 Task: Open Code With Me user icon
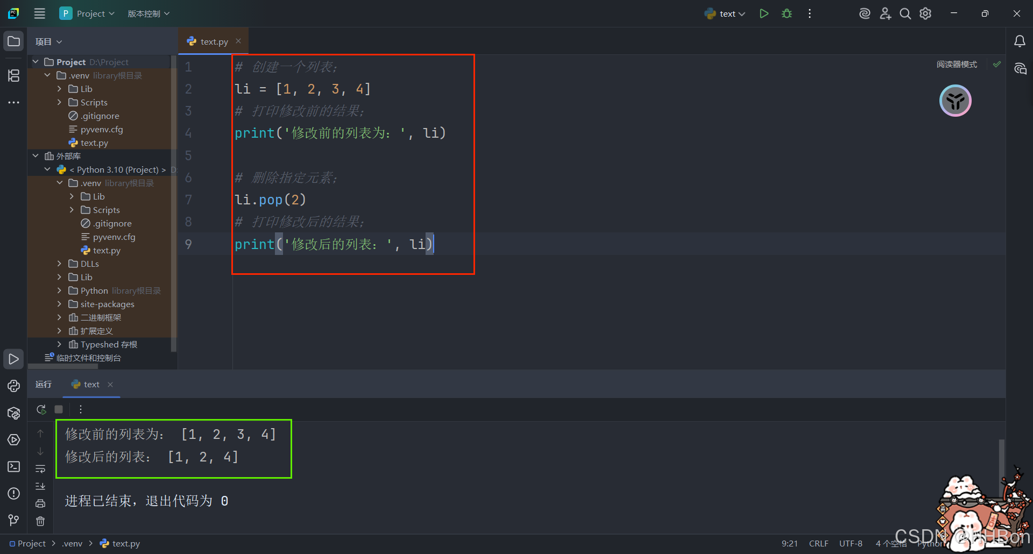click(x=885, y=13)
